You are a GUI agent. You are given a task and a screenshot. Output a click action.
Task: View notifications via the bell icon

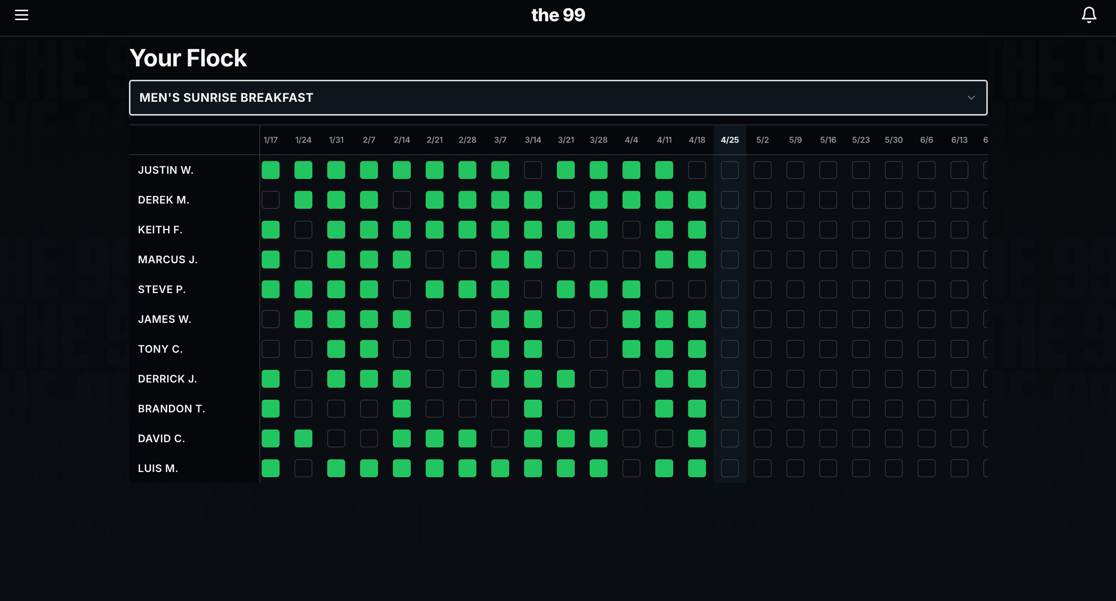click(x=1089, y=15)
